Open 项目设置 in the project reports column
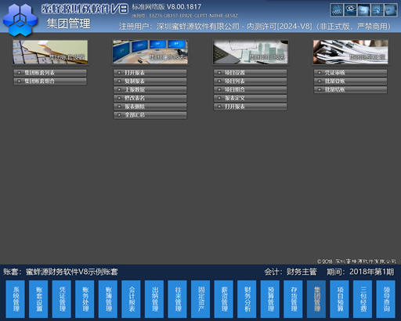This screenshot has width=401, height=321. (250, 73)
